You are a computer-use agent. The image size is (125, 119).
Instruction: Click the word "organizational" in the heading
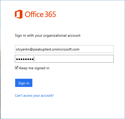pyautogui.click(x=55, y=36)
